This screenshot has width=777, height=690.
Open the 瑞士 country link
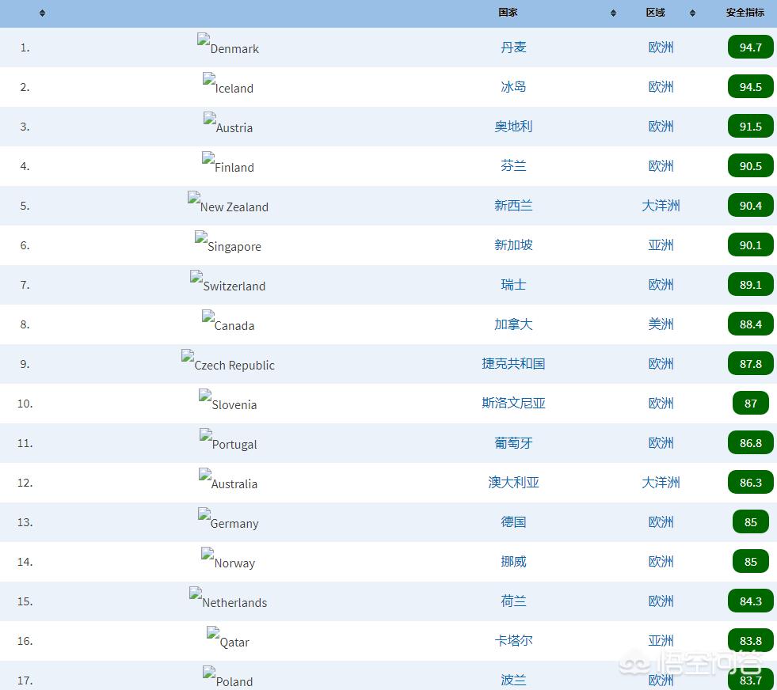(x=513, y=285)
